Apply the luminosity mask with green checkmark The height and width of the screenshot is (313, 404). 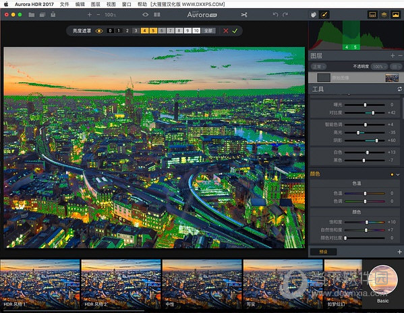click(x=235, y=31)
